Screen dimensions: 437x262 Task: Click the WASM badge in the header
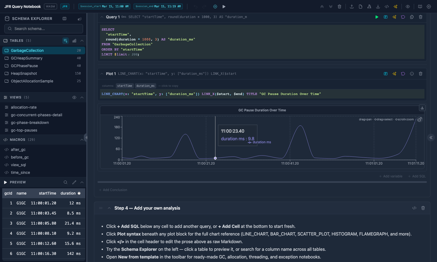[x=51, y=6]
